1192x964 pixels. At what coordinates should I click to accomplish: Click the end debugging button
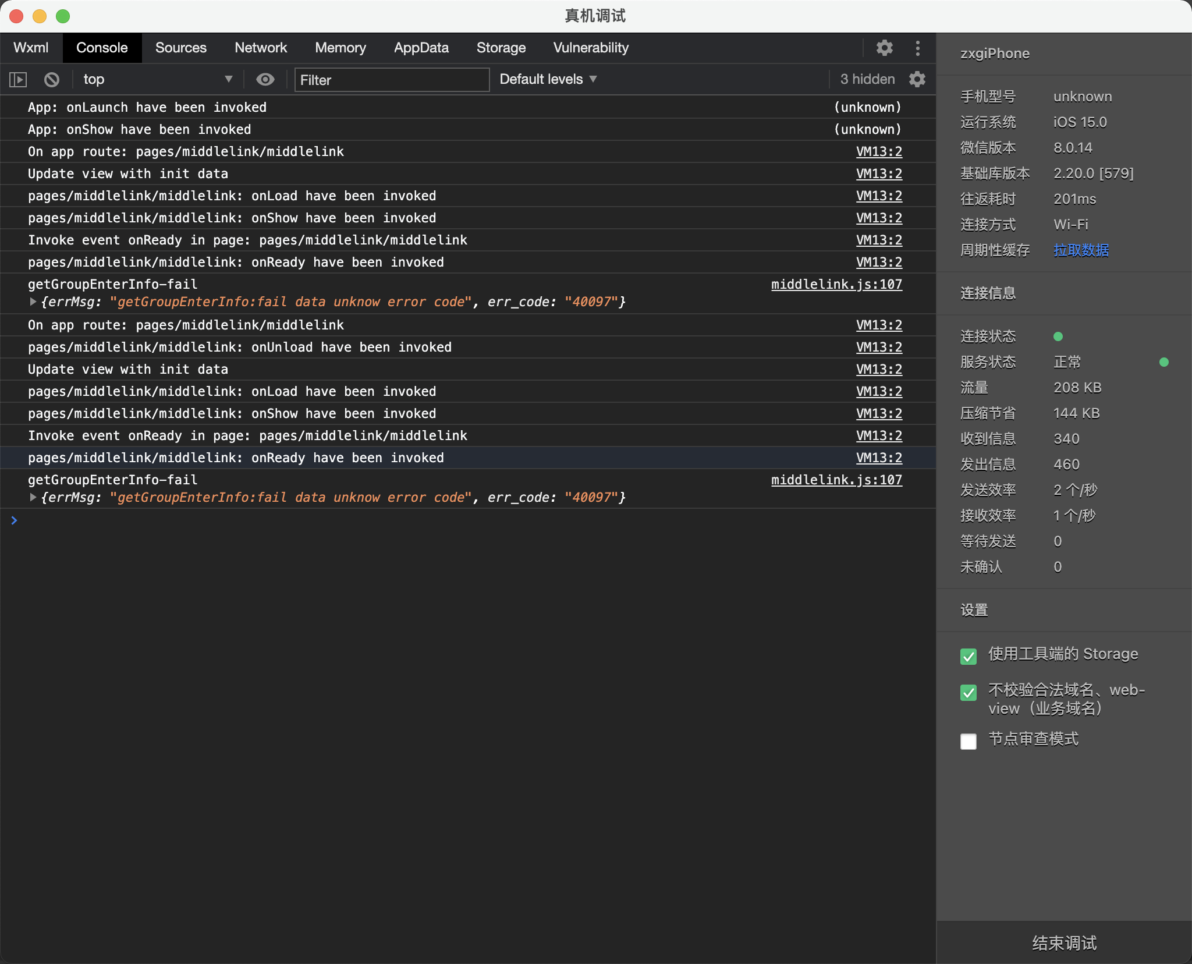[x=1064, y=942]
